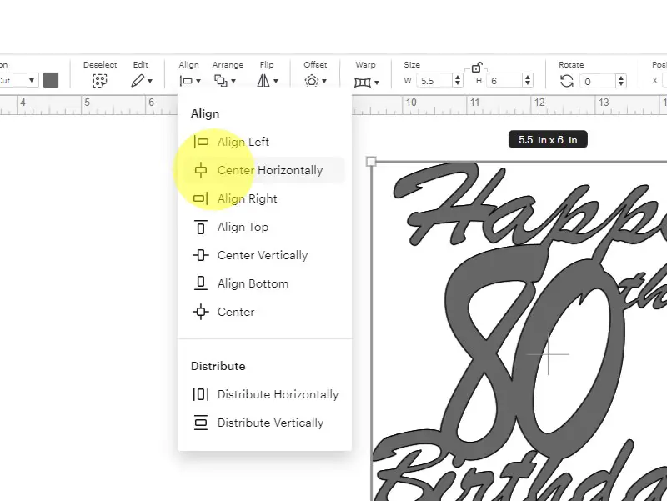The image size is (667, 501).
Task: Click the Happy 80th Birthday design
Action: click(519, 331)
